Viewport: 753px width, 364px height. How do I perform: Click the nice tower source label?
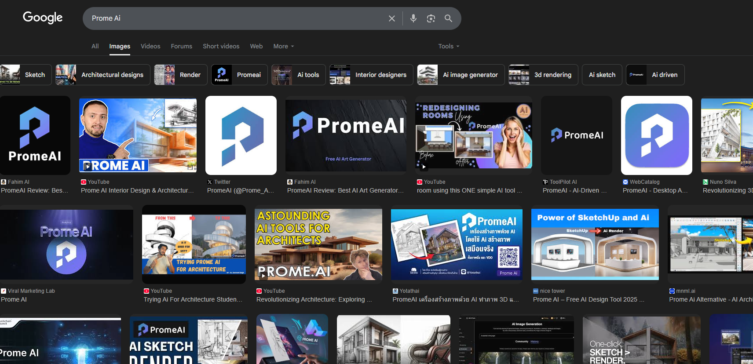552,291
